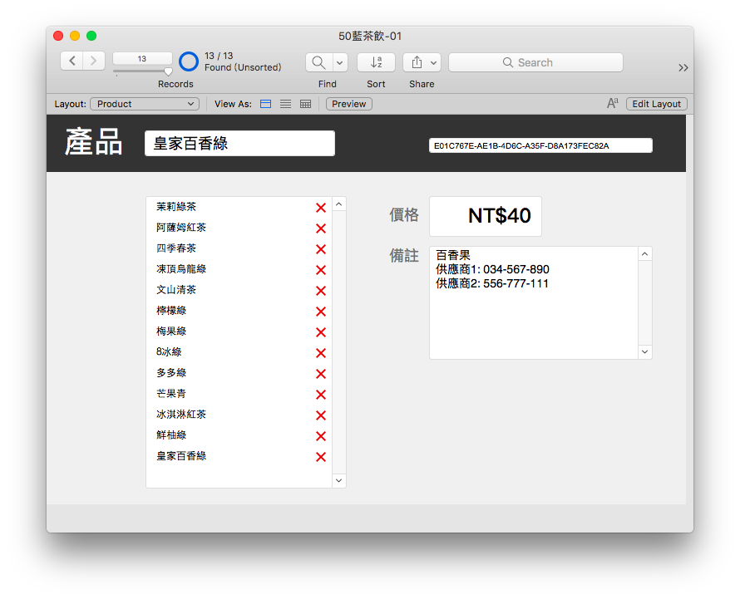The width and height of the screenshot is (740, 599).
Task: Click the price field NT$40
Action: pos(485,216)
